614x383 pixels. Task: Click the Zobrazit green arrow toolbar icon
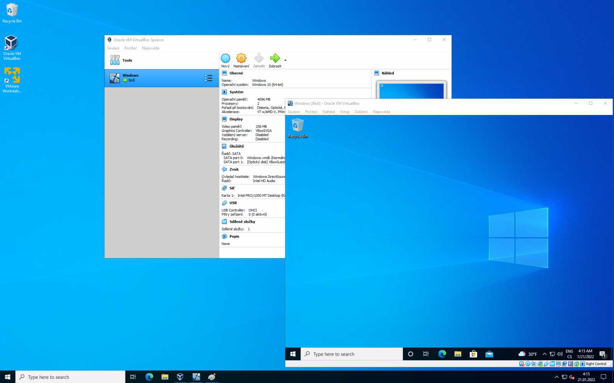point(275,58)
